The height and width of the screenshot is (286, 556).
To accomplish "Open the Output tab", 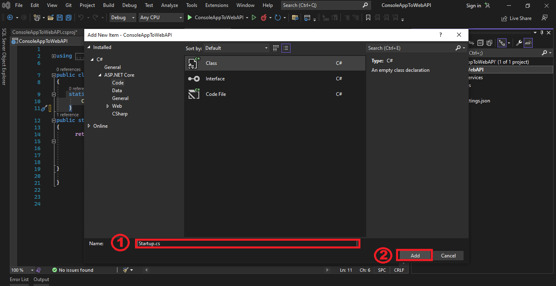I will 41,279.
